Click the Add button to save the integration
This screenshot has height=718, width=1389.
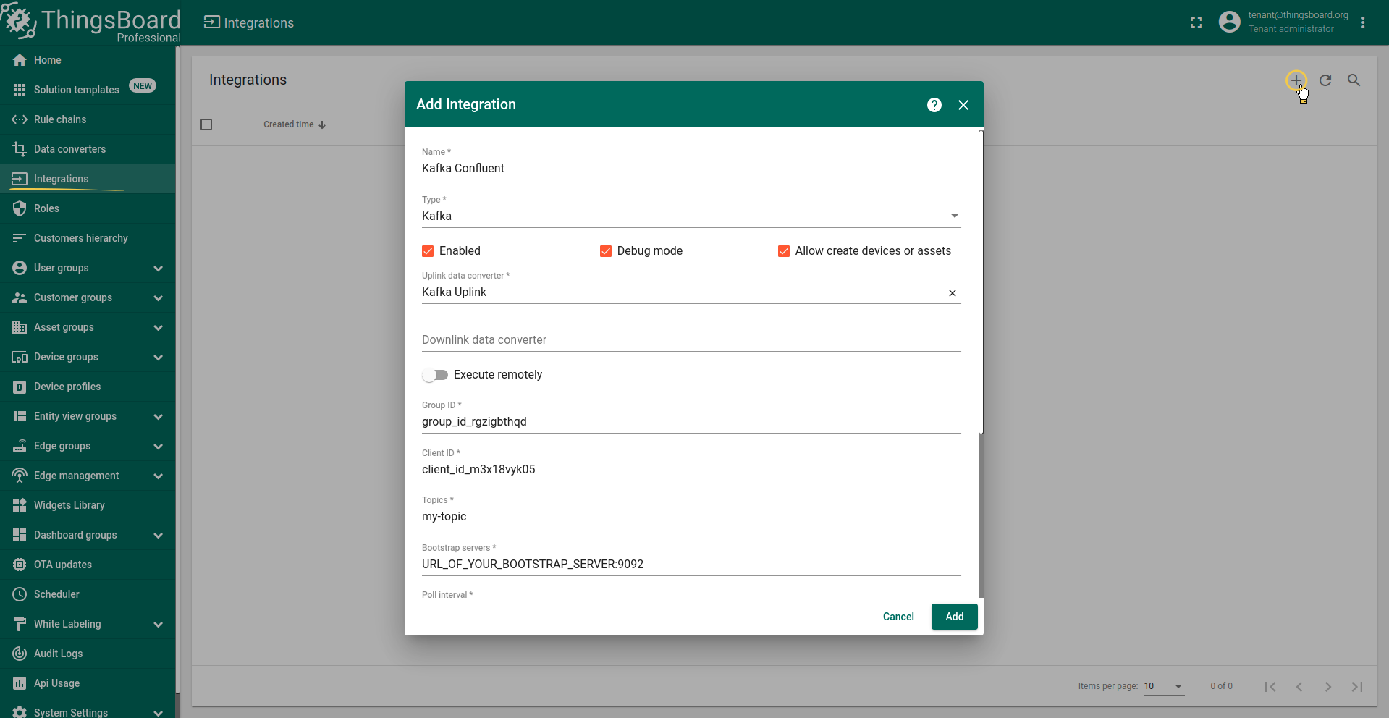[954, 617]
